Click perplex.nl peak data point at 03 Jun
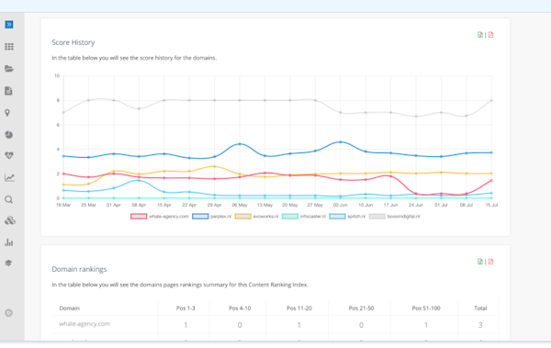The width and height of the screenshot is (551, 348). click(340, 142)
